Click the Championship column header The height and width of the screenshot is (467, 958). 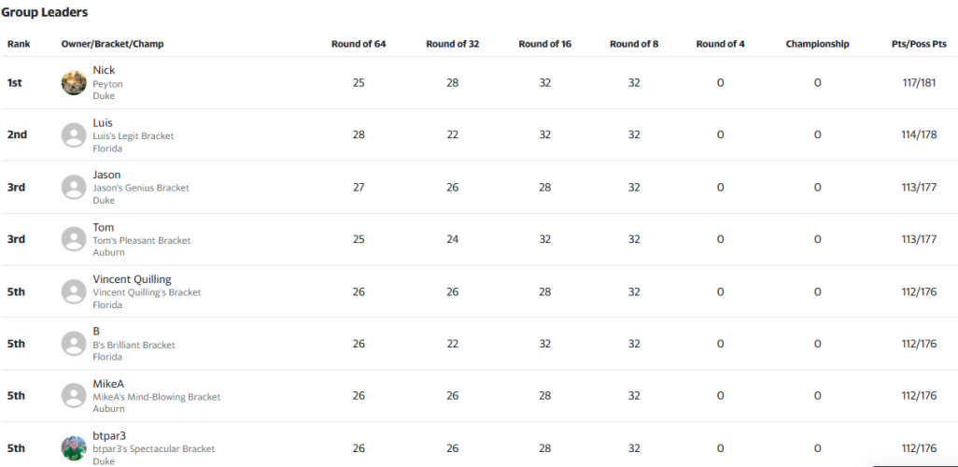(818, 44)
